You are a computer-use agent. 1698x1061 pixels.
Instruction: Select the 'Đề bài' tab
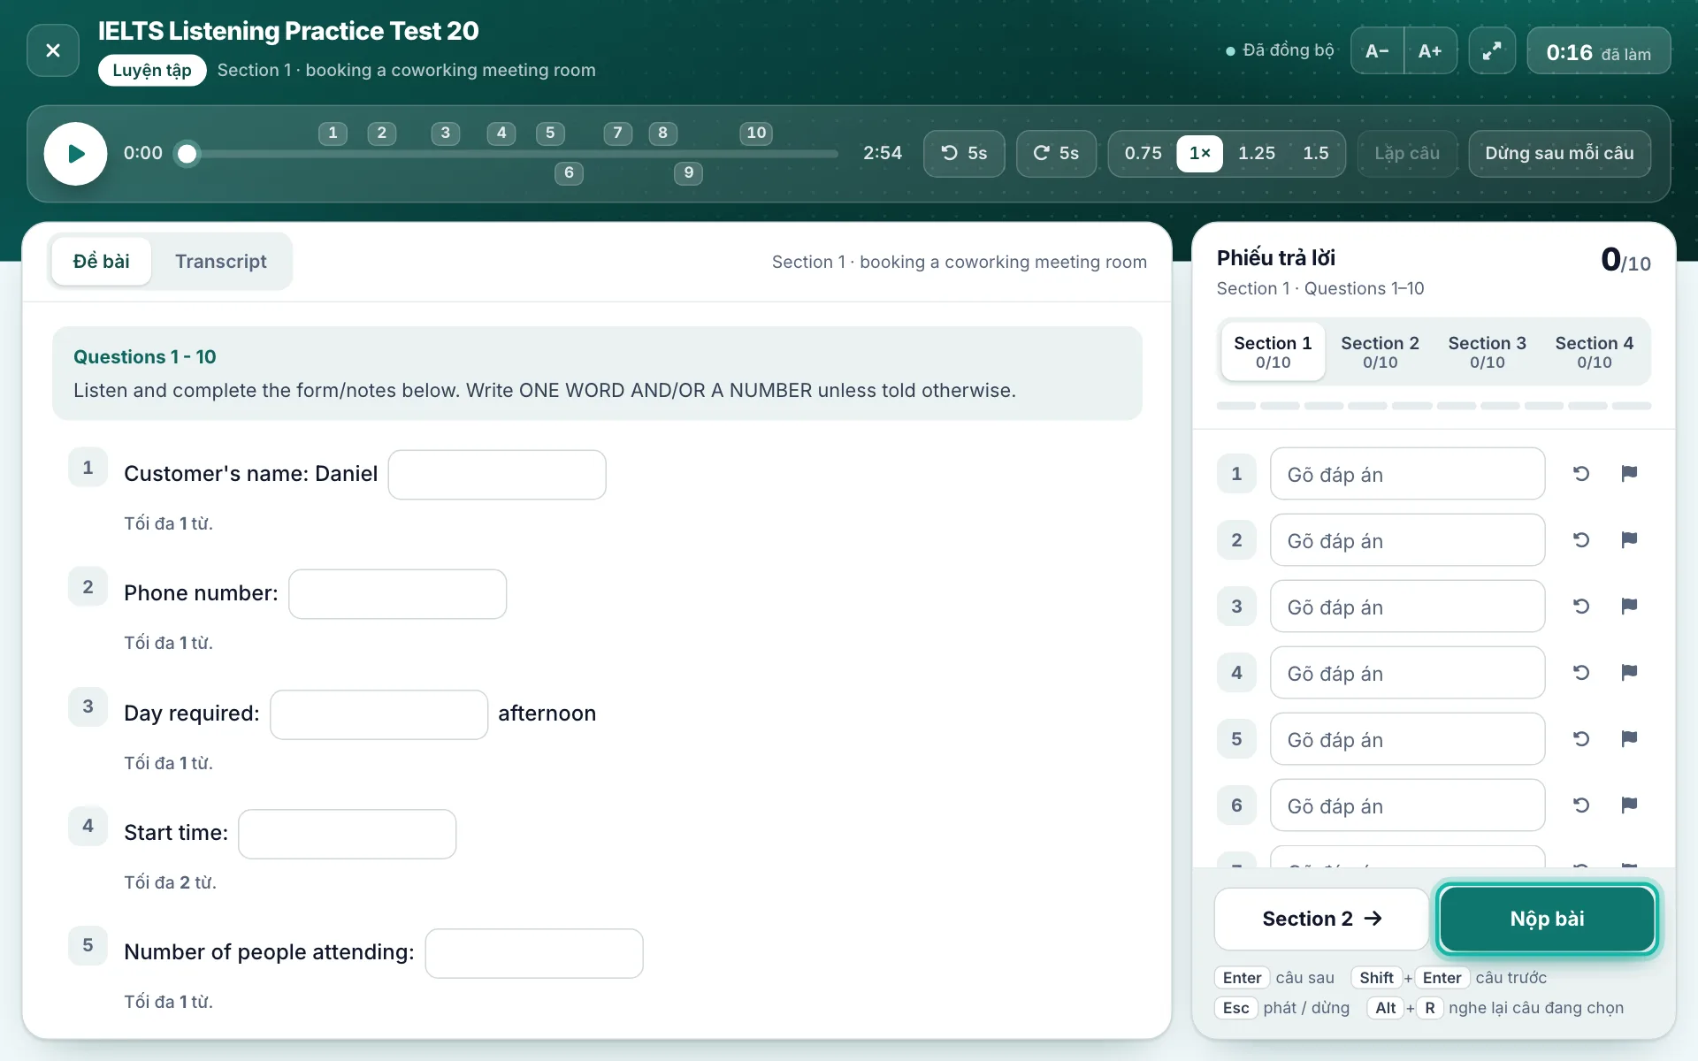pos(102,262)
